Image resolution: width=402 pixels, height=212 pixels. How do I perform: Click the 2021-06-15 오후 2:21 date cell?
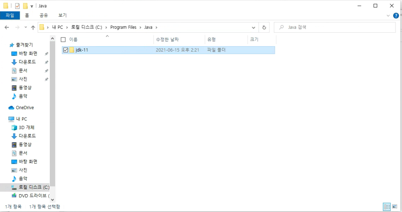point(177,50)
